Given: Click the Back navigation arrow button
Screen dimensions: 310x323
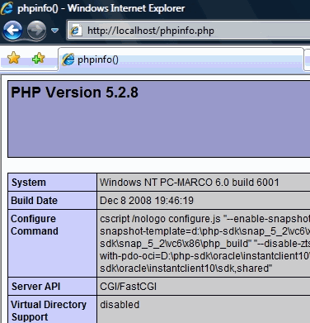Looking at the screenshot, I should tap(12, 31).
